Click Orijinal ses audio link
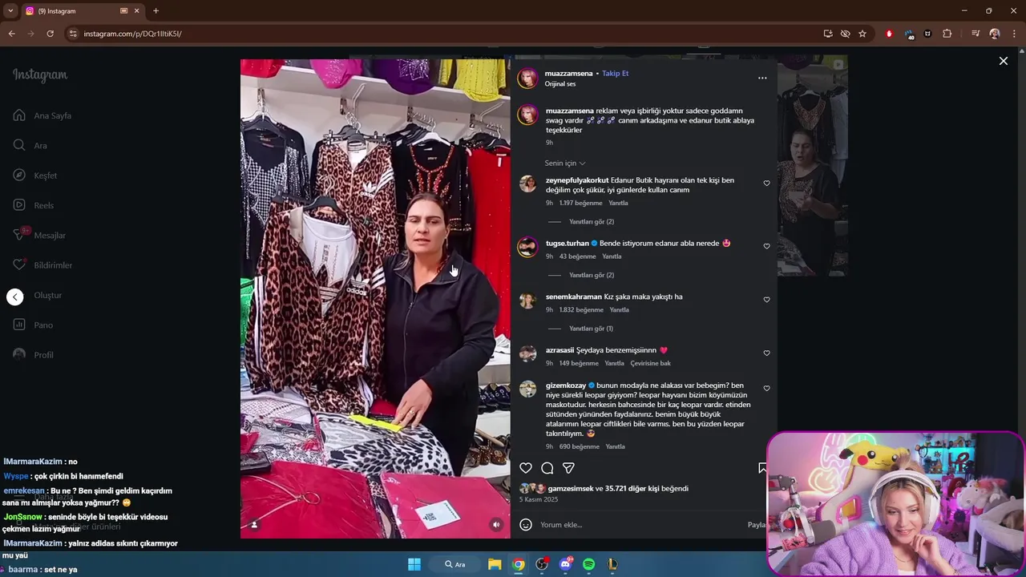 (x=559, y=83)
